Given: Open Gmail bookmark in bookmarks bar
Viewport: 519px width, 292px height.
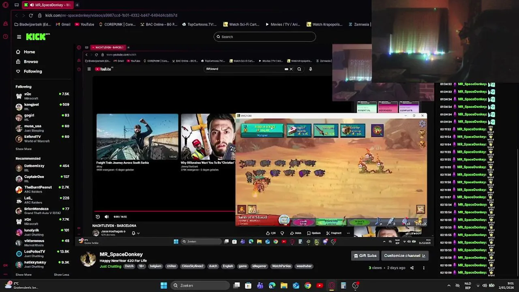Looking at the screenshot, I should tap(62, 24).
